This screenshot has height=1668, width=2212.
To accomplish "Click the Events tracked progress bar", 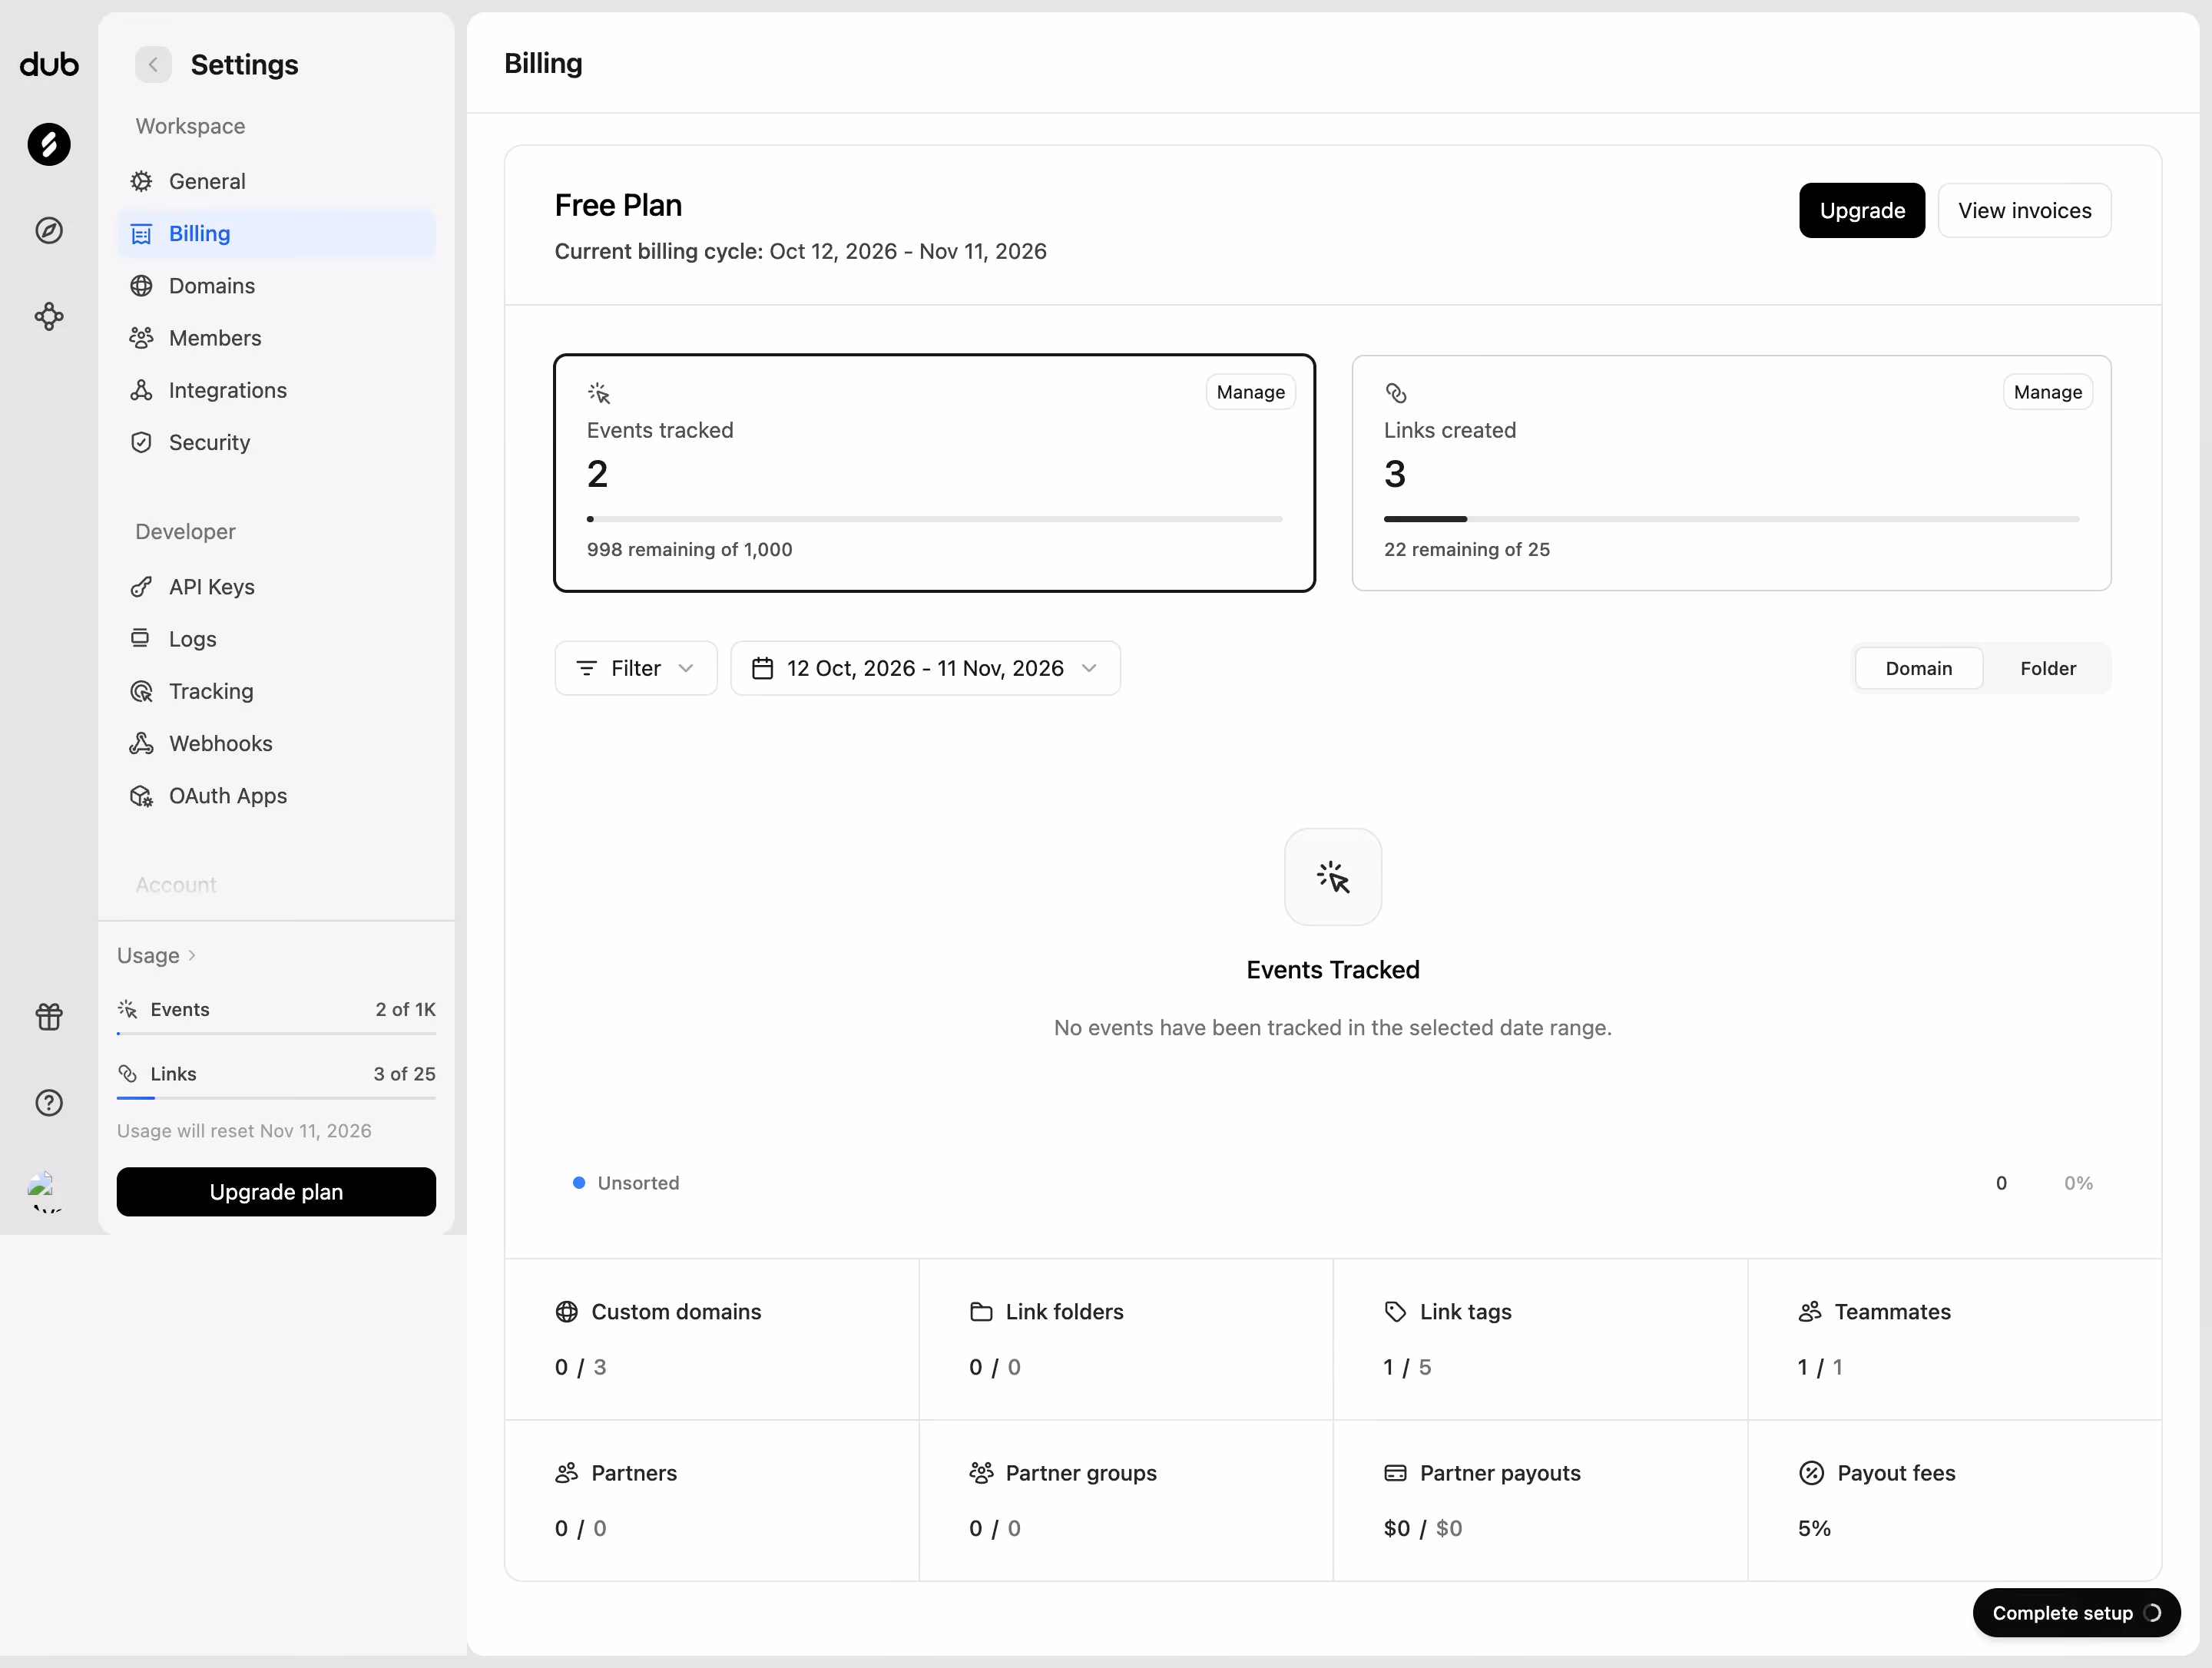I will coord(934,519).
